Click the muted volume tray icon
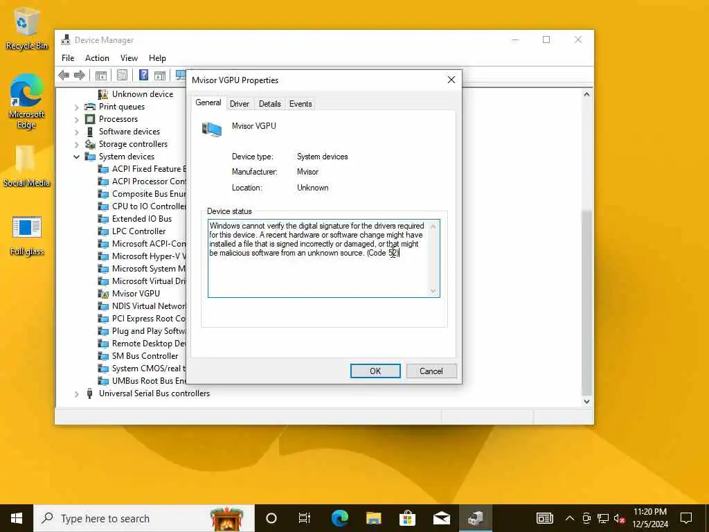The image size is (709, 532). click(619, 518)
